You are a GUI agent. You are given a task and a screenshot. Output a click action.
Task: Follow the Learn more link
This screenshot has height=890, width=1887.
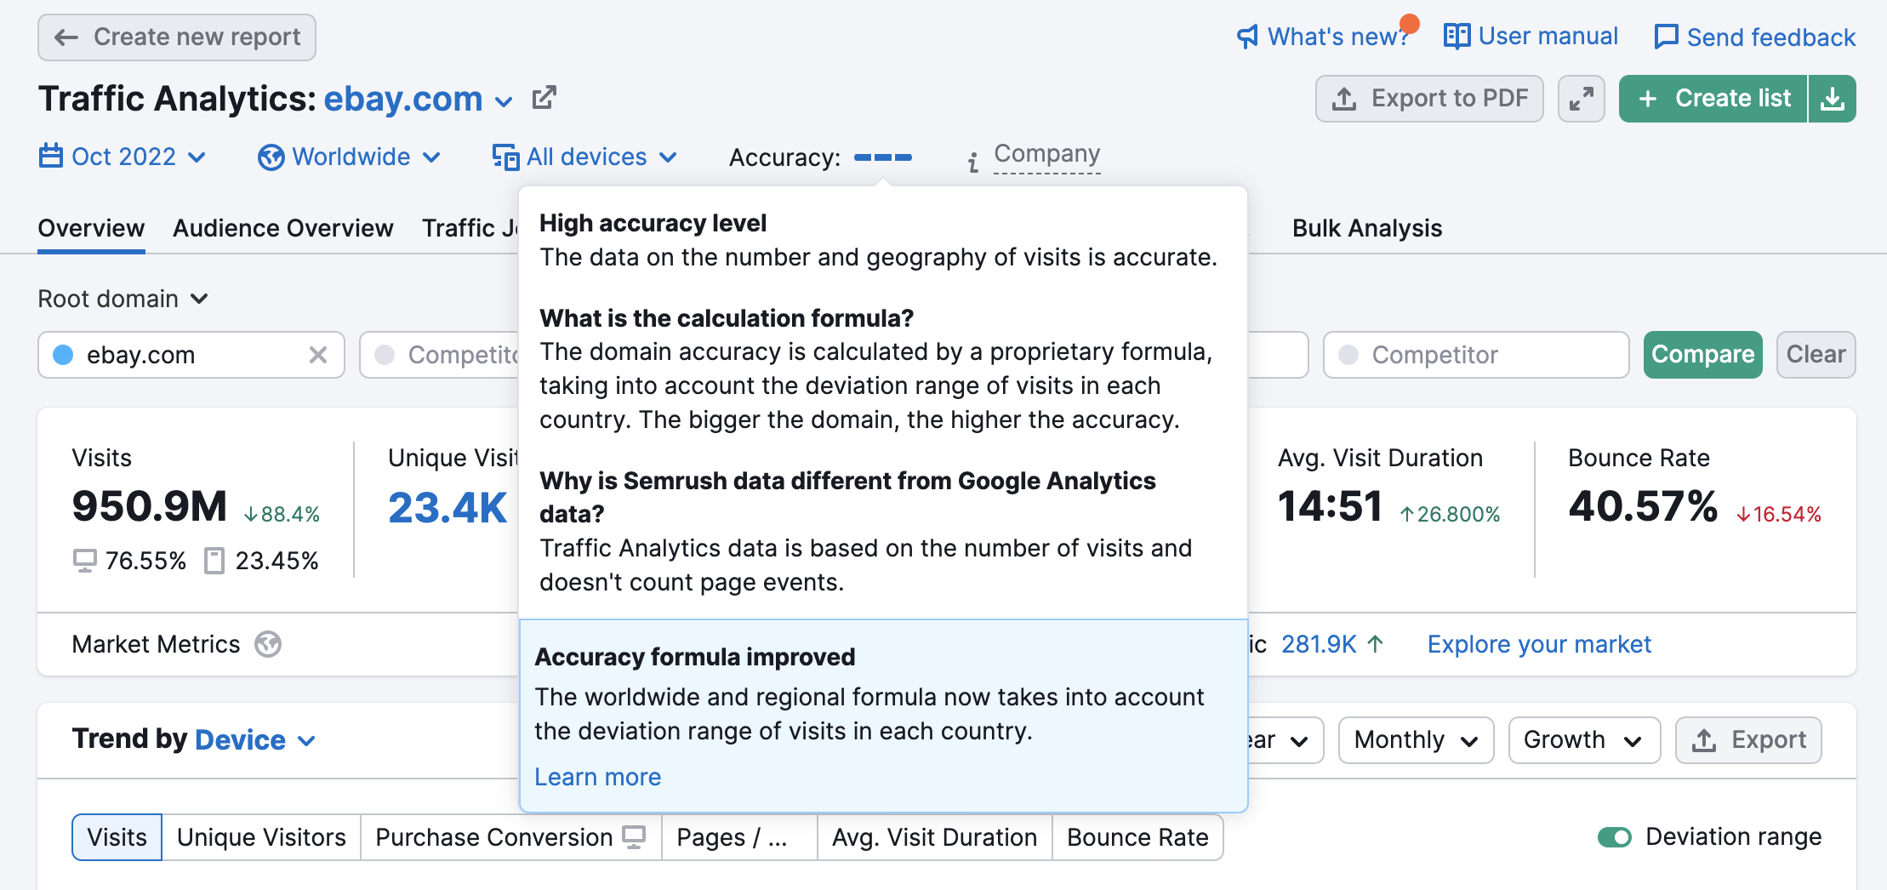(x=597, y=777)
